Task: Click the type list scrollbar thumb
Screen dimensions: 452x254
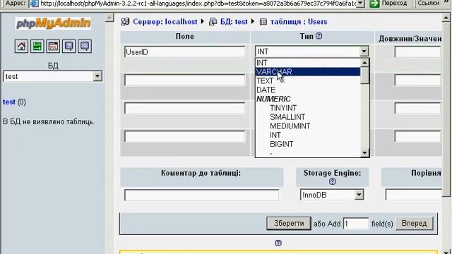Action: click(x=364, y=75)
